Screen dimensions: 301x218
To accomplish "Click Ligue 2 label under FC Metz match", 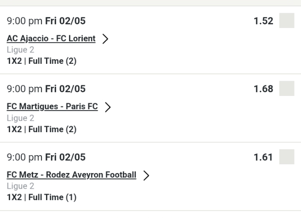I will point(17,186).
